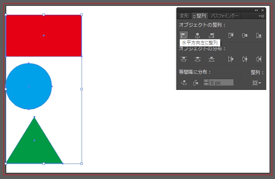Switch to the パスファインダー tab
This screenshot has width=275, height=179.
(x=225, y=16)
